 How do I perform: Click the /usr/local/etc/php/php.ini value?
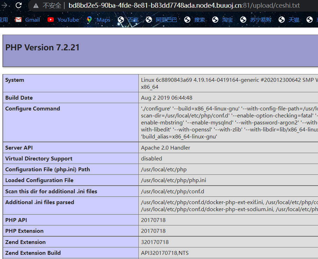pyautogui.click(x=174, y=180)
